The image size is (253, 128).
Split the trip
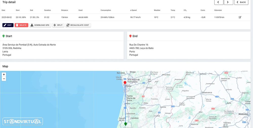pos(58,25)
